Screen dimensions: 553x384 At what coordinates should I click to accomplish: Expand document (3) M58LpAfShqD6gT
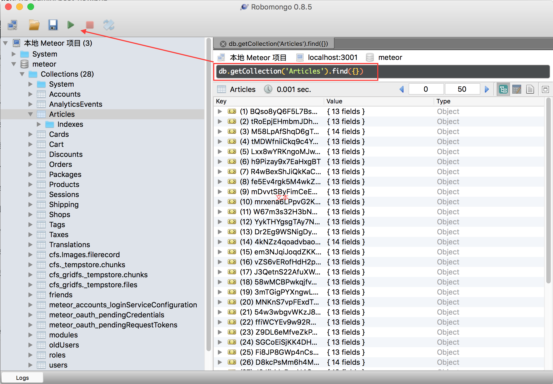point(220,132)
